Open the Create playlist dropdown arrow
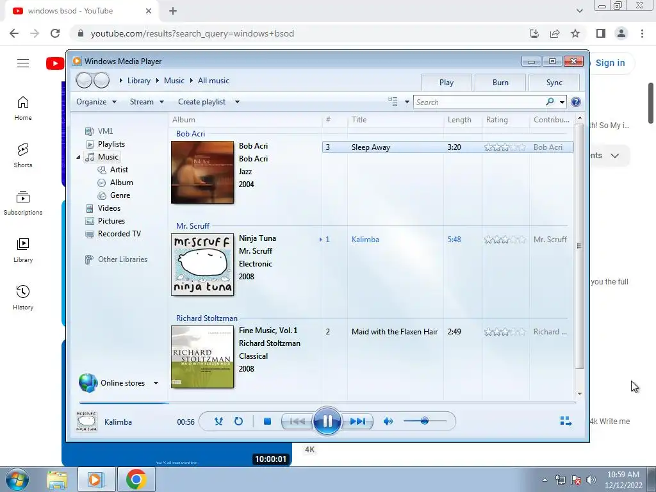 pos(237,102)
